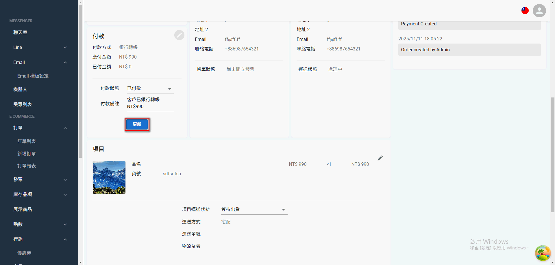555x265 pixels.
Task: Click the main page vertical scrollbar
Action: pos(552,155)
